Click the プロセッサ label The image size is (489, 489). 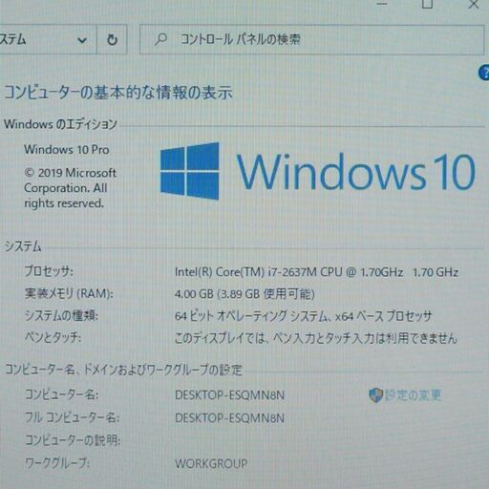tap(49, 271)
